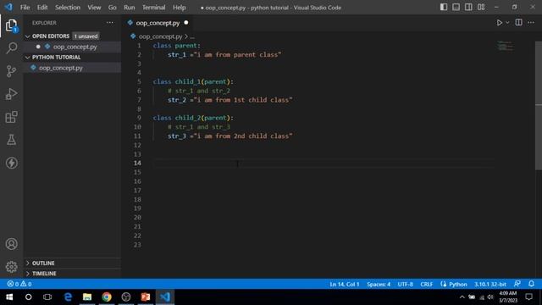The image size is (542, 305).
Task: Click the 'class parent:' code line
Action: point(177,46)
